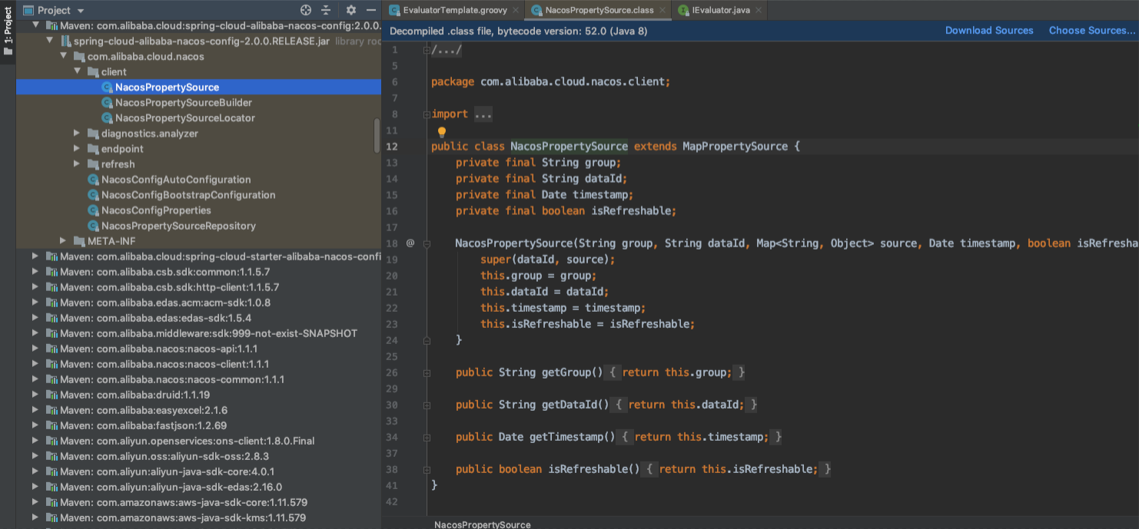This screenshot has width=1139, height=529.
Task: Click the yellow intention lightbulb in the editor
Action: coord(441,132)
